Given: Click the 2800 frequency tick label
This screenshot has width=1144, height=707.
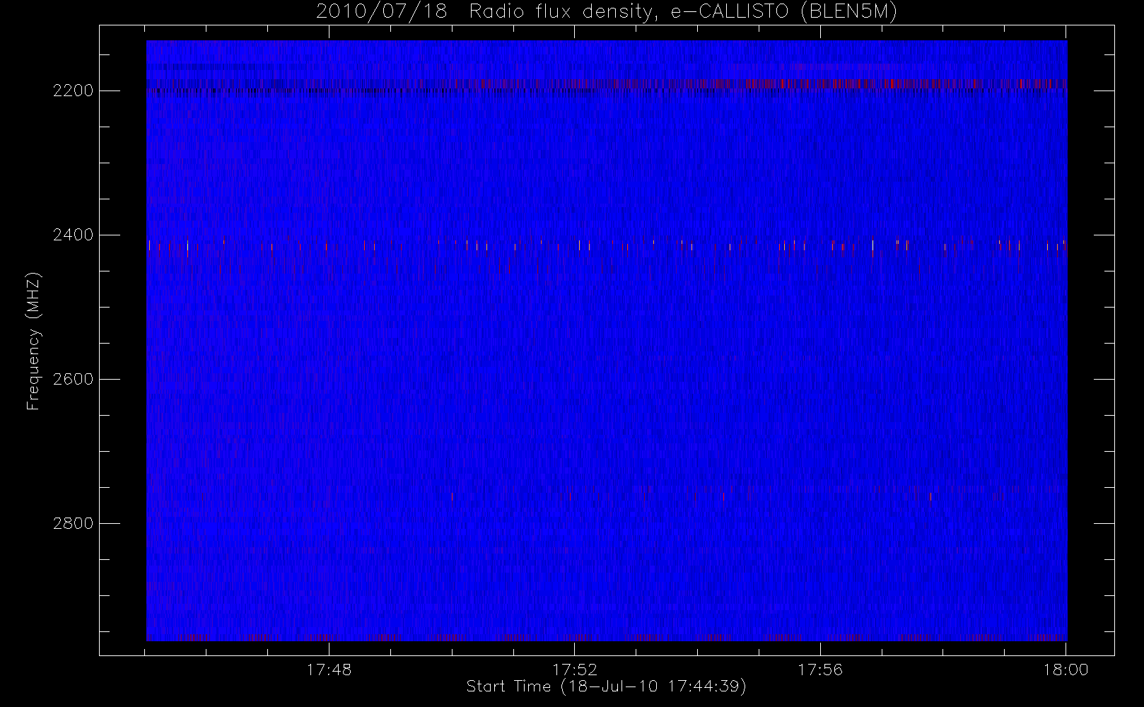Looking at the screenshot, I should coord(74,524).
